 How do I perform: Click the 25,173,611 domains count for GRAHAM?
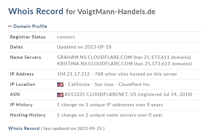(162, 57)
